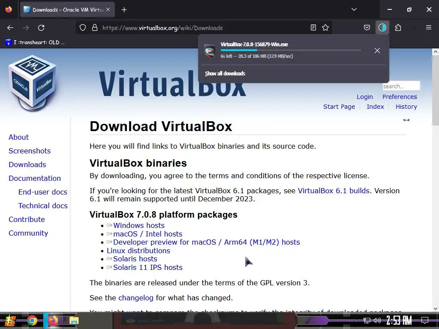Click the 2:53 AM taskbar clock
The image size is (439, 329).
pyautogui.click(x=399, y=320)
